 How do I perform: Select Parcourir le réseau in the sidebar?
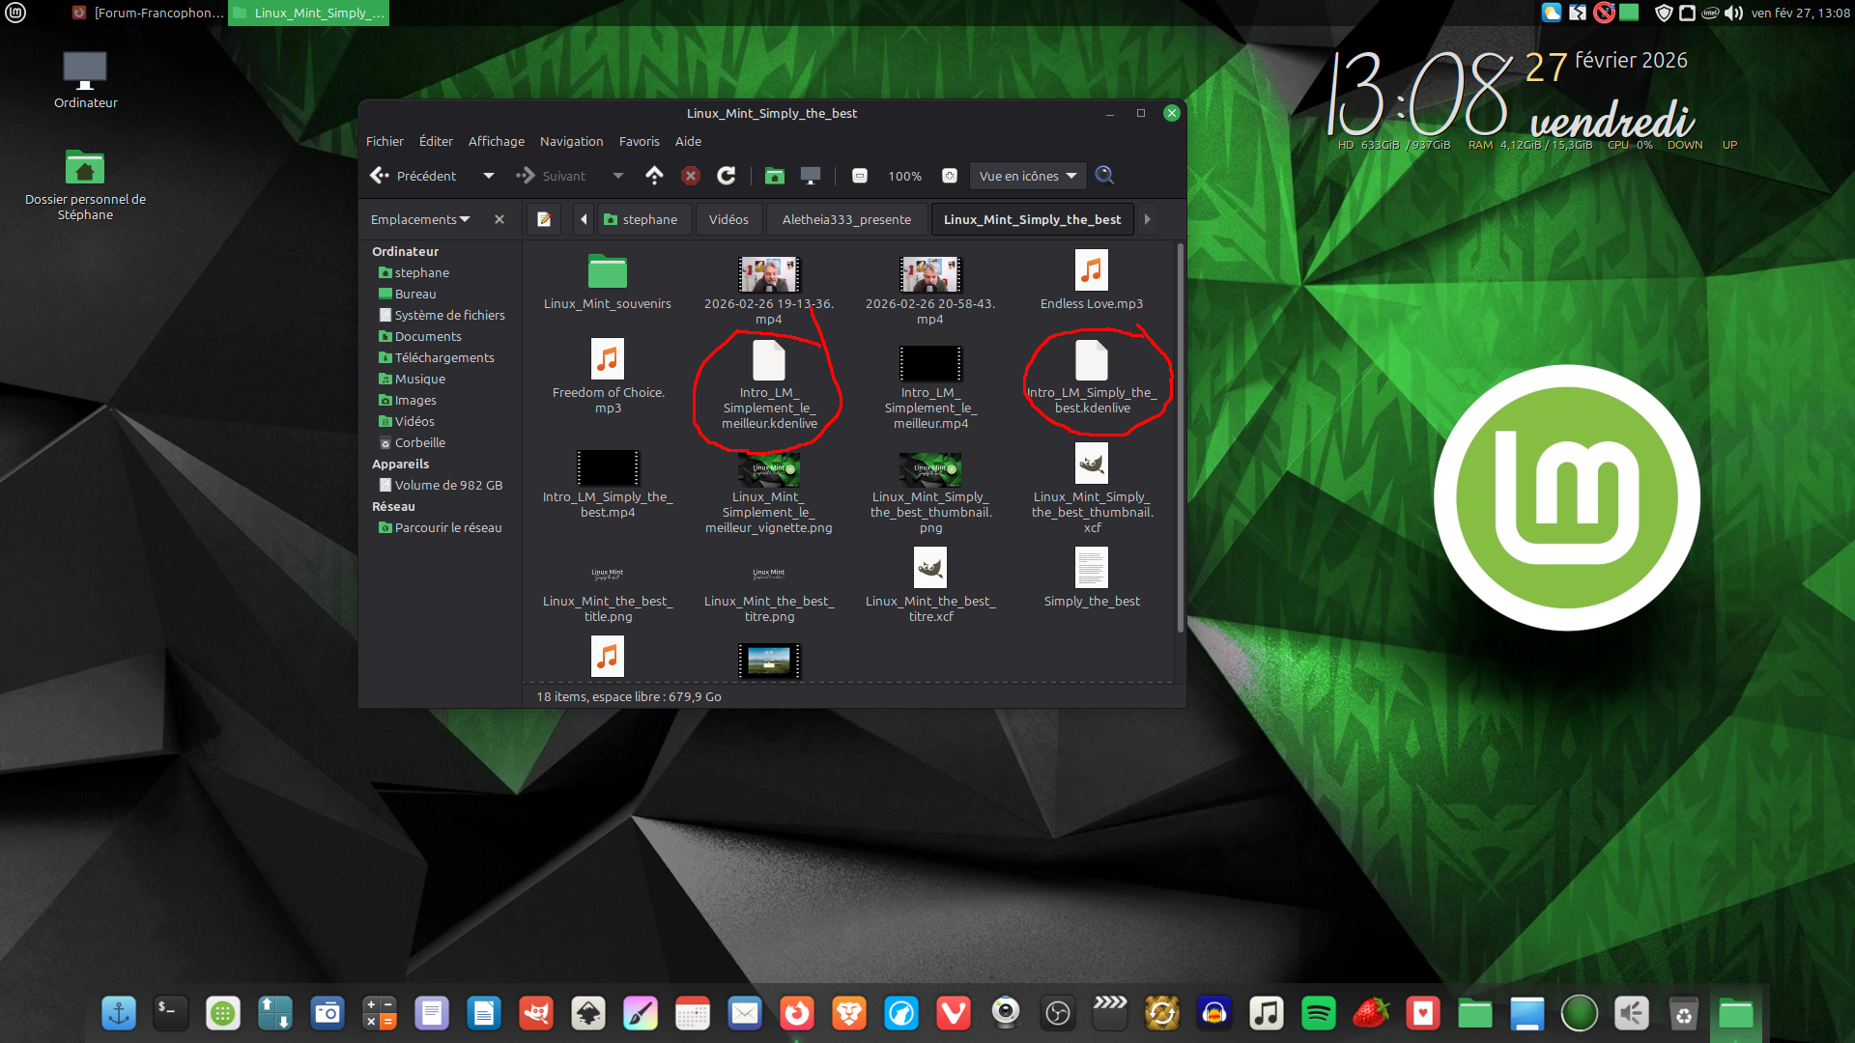(x=441, y=528)
